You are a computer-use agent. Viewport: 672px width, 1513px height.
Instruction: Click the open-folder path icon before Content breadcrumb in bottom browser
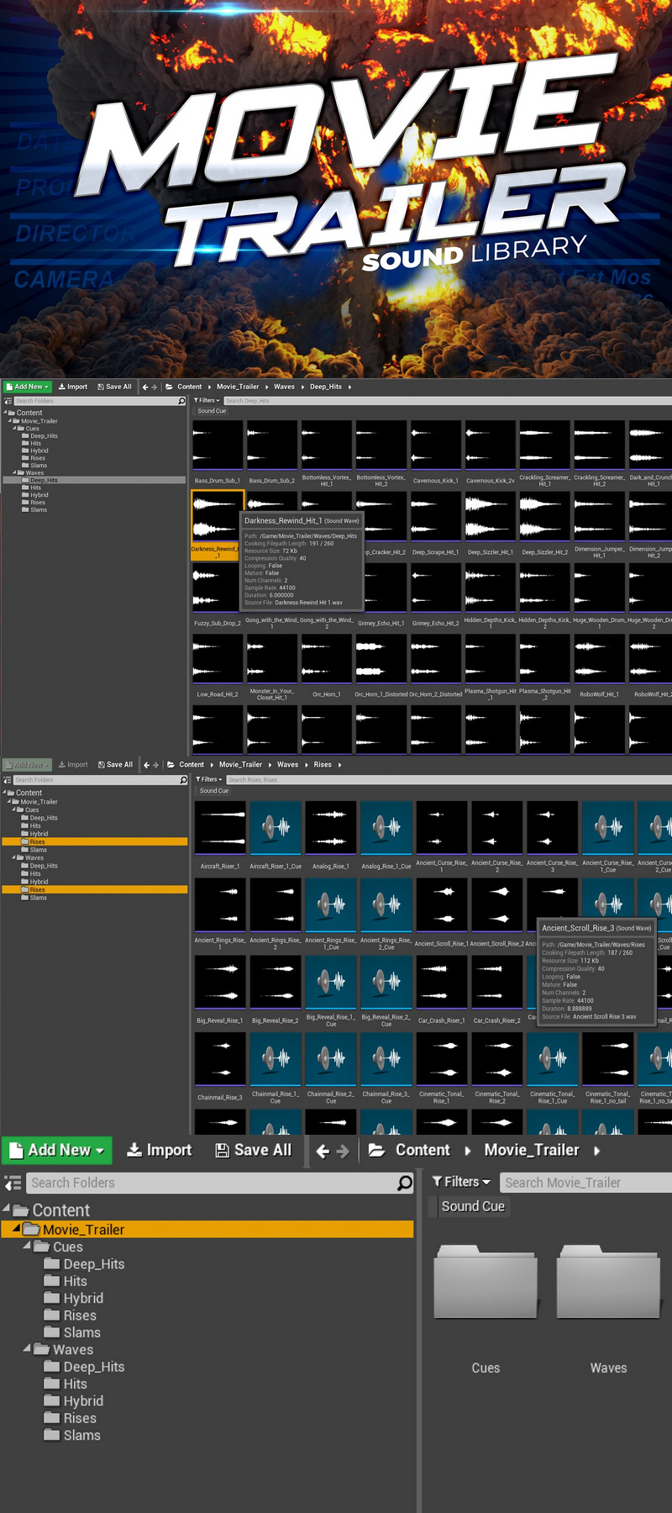(377, 1150)
